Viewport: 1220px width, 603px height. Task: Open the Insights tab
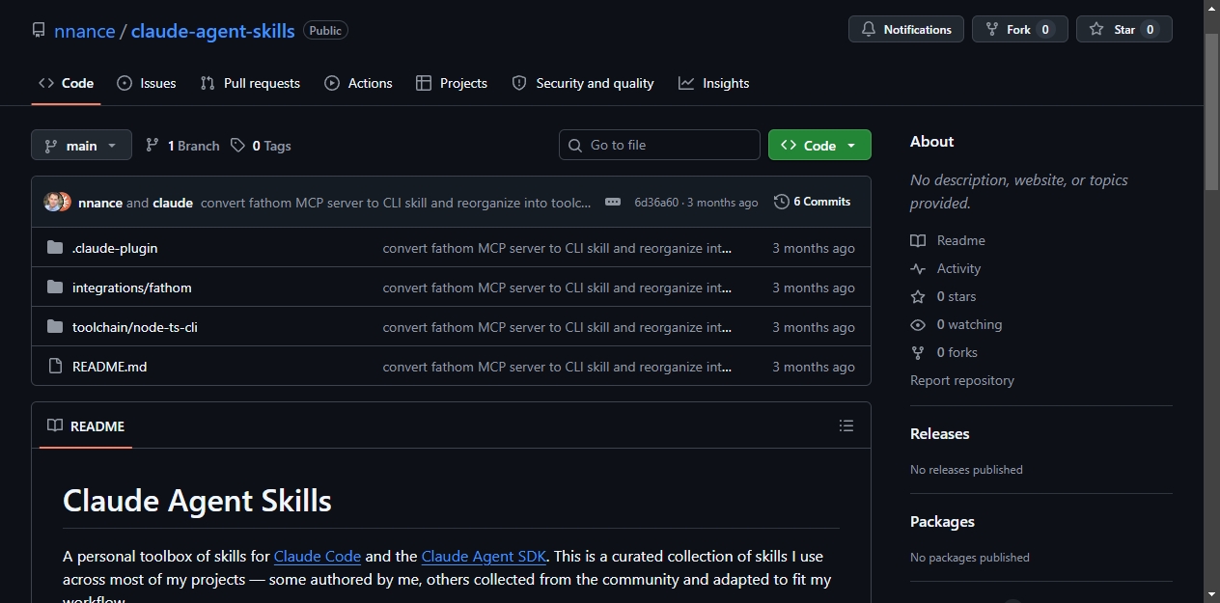(713, 83)
